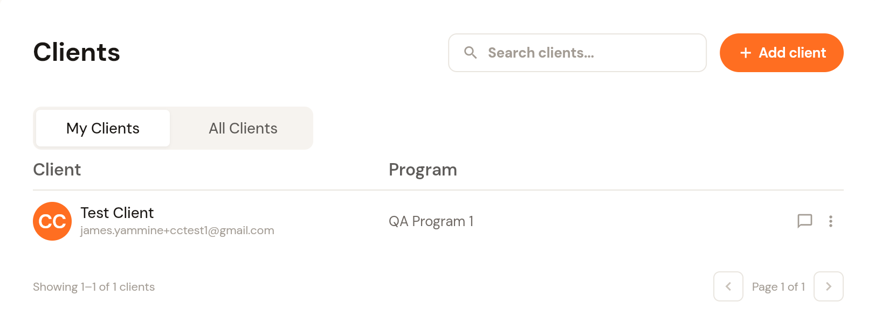
Task: Click the Program column header
Action: coord(423,170)
